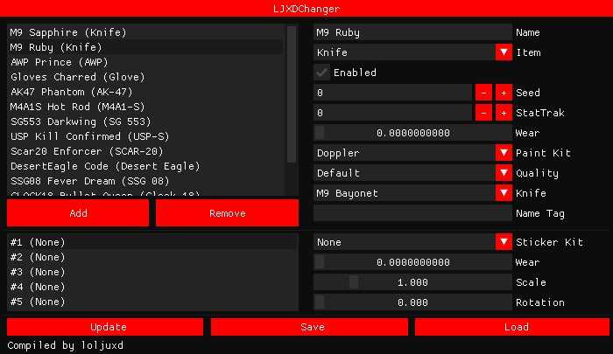Select AK47 Phantom (AK-47) entry

[145, 92]
